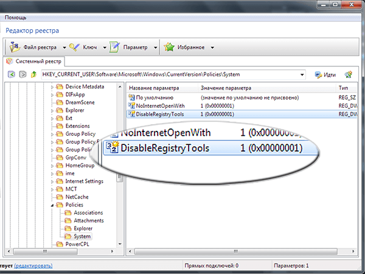The width and height of the screenshot is (365, 274).
Task: Select the Ext folder
Action: pyautogui.click(x=69, y=118)
